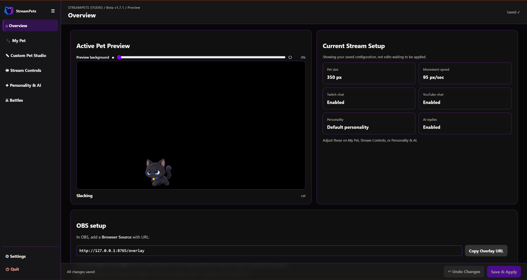Click the dark dot beside Preview background

pos(113,58)
